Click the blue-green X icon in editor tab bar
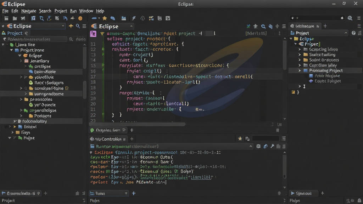363x204 pixels. pyautogui.click(x=248, y=26)
